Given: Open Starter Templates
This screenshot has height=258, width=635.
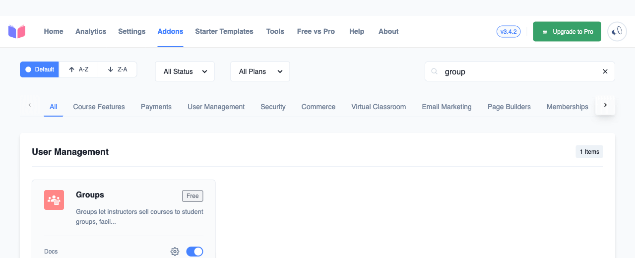Looking at the screenshot, I should tap(224, 31).
